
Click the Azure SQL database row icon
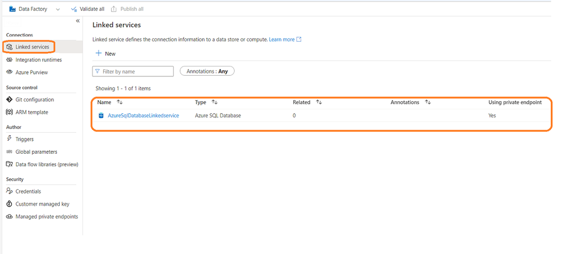(x=101, y=116)
